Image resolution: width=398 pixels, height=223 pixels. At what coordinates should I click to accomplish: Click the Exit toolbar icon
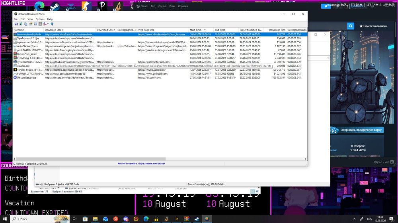coord(51,24)
